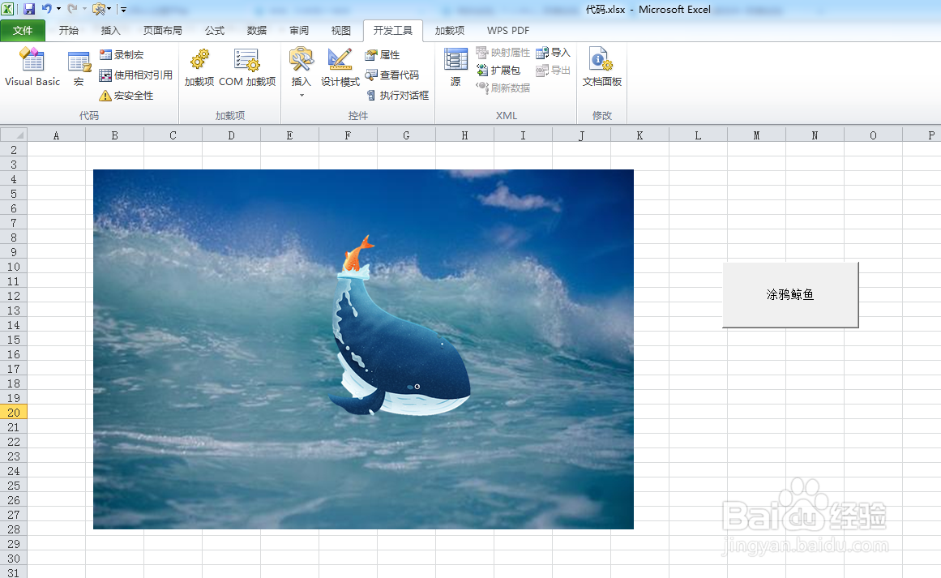Switch to the 审阅 tab
This screenshot has width=941, height=578.
[299, 31]
